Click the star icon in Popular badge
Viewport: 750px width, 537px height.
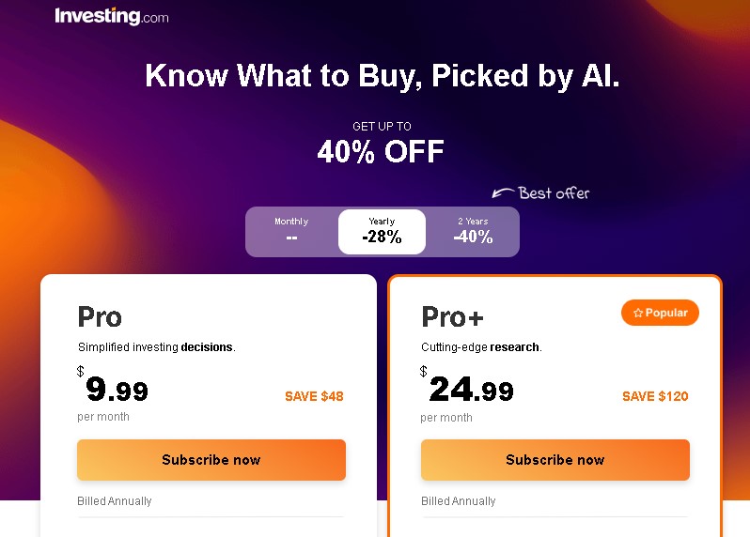638,313
